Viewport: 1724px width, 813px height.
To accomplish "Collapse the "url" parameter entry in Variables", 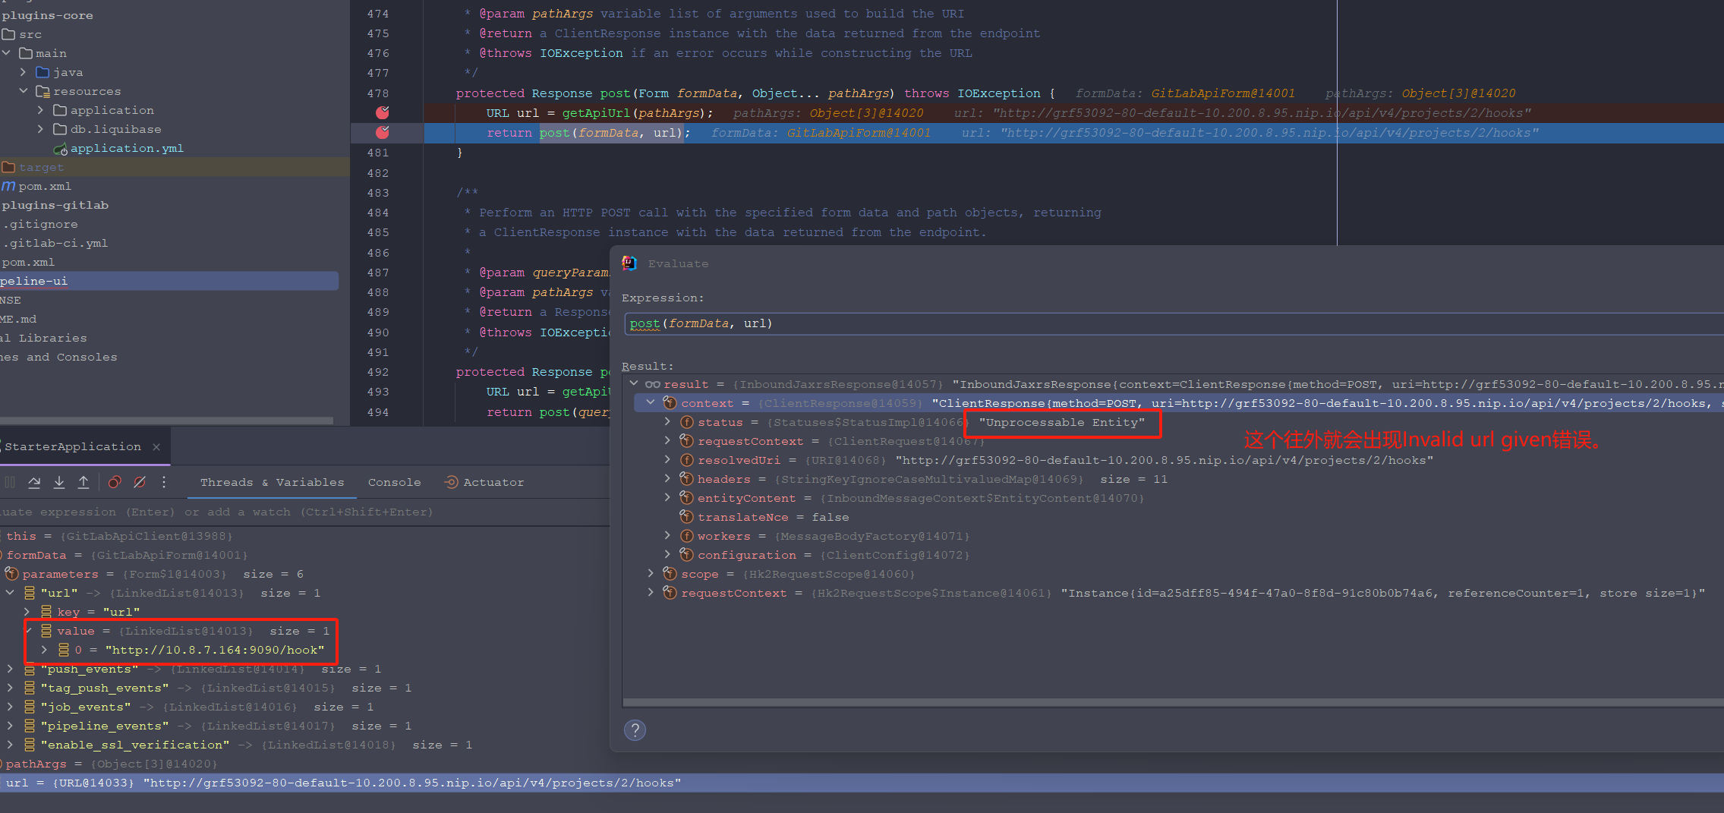I will coord(10,593).
